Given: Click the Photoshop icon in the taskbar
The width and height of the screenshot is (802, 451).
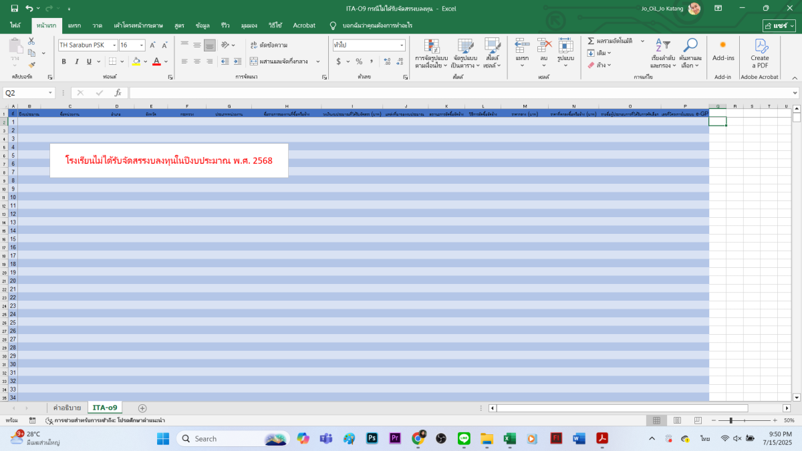Looking at the screenshot, I should pyautogui.click(x=372, y=438).
